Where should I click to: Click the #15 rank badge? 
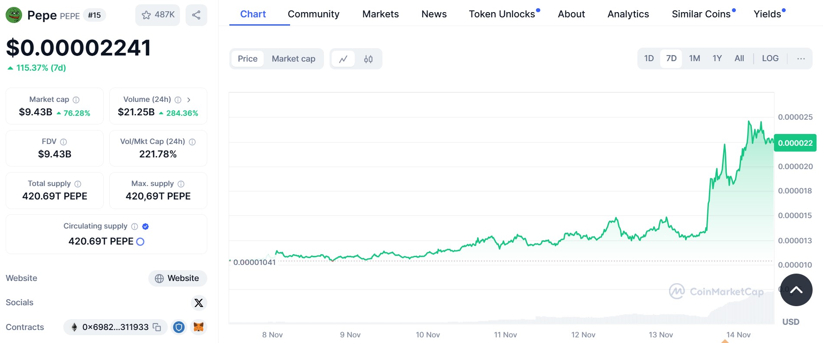coord(95,15)
